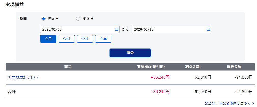Click the 合計 row label
257x107 pixels.
pos(12,92)
